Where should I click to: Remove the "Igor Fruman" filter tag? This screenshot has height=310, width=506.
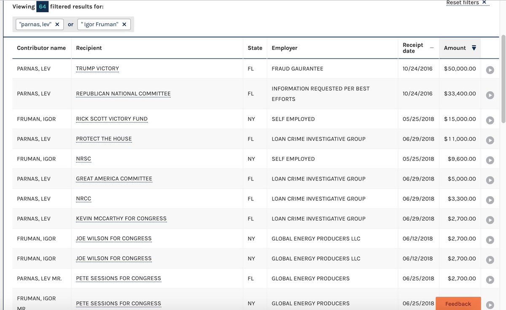click(x=124, y=24)
